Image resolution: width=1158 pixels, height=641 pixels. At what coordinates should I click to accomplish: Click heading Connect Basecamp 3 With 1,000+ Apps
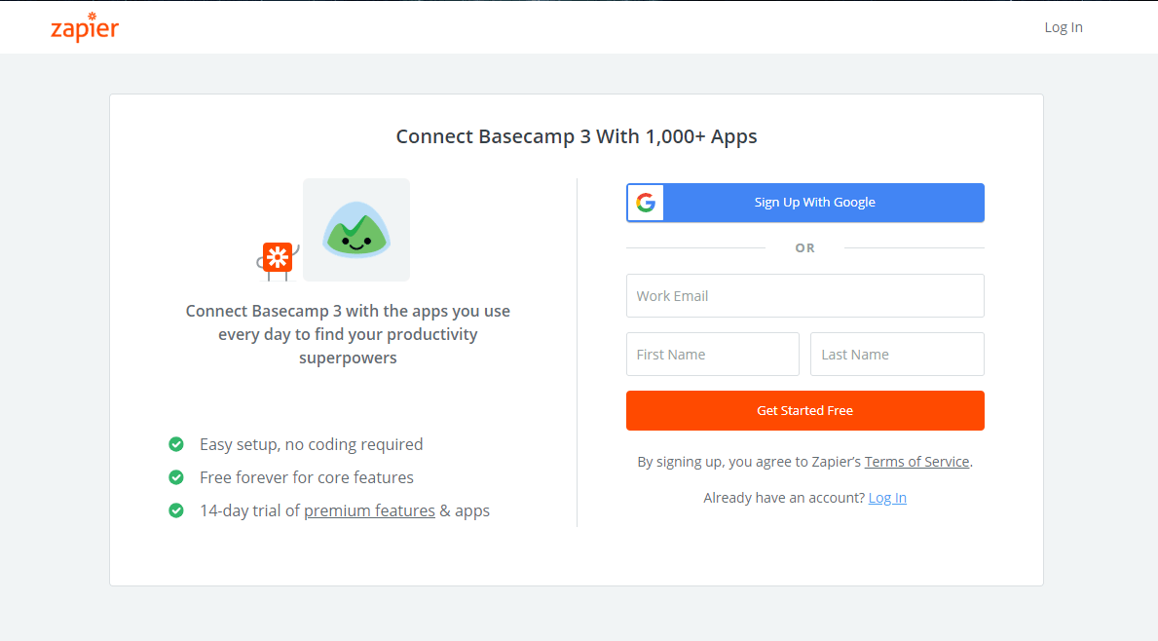576,136
